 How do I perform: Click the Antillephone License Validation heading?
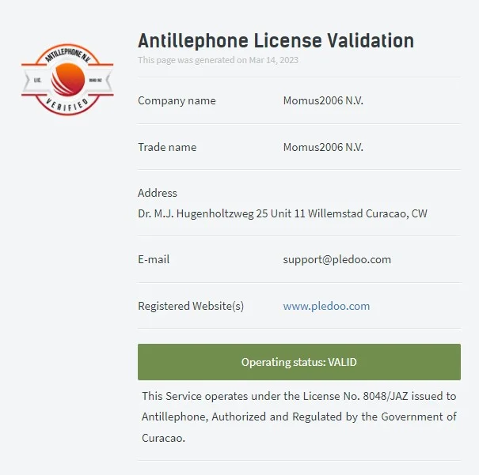[276, 40]
